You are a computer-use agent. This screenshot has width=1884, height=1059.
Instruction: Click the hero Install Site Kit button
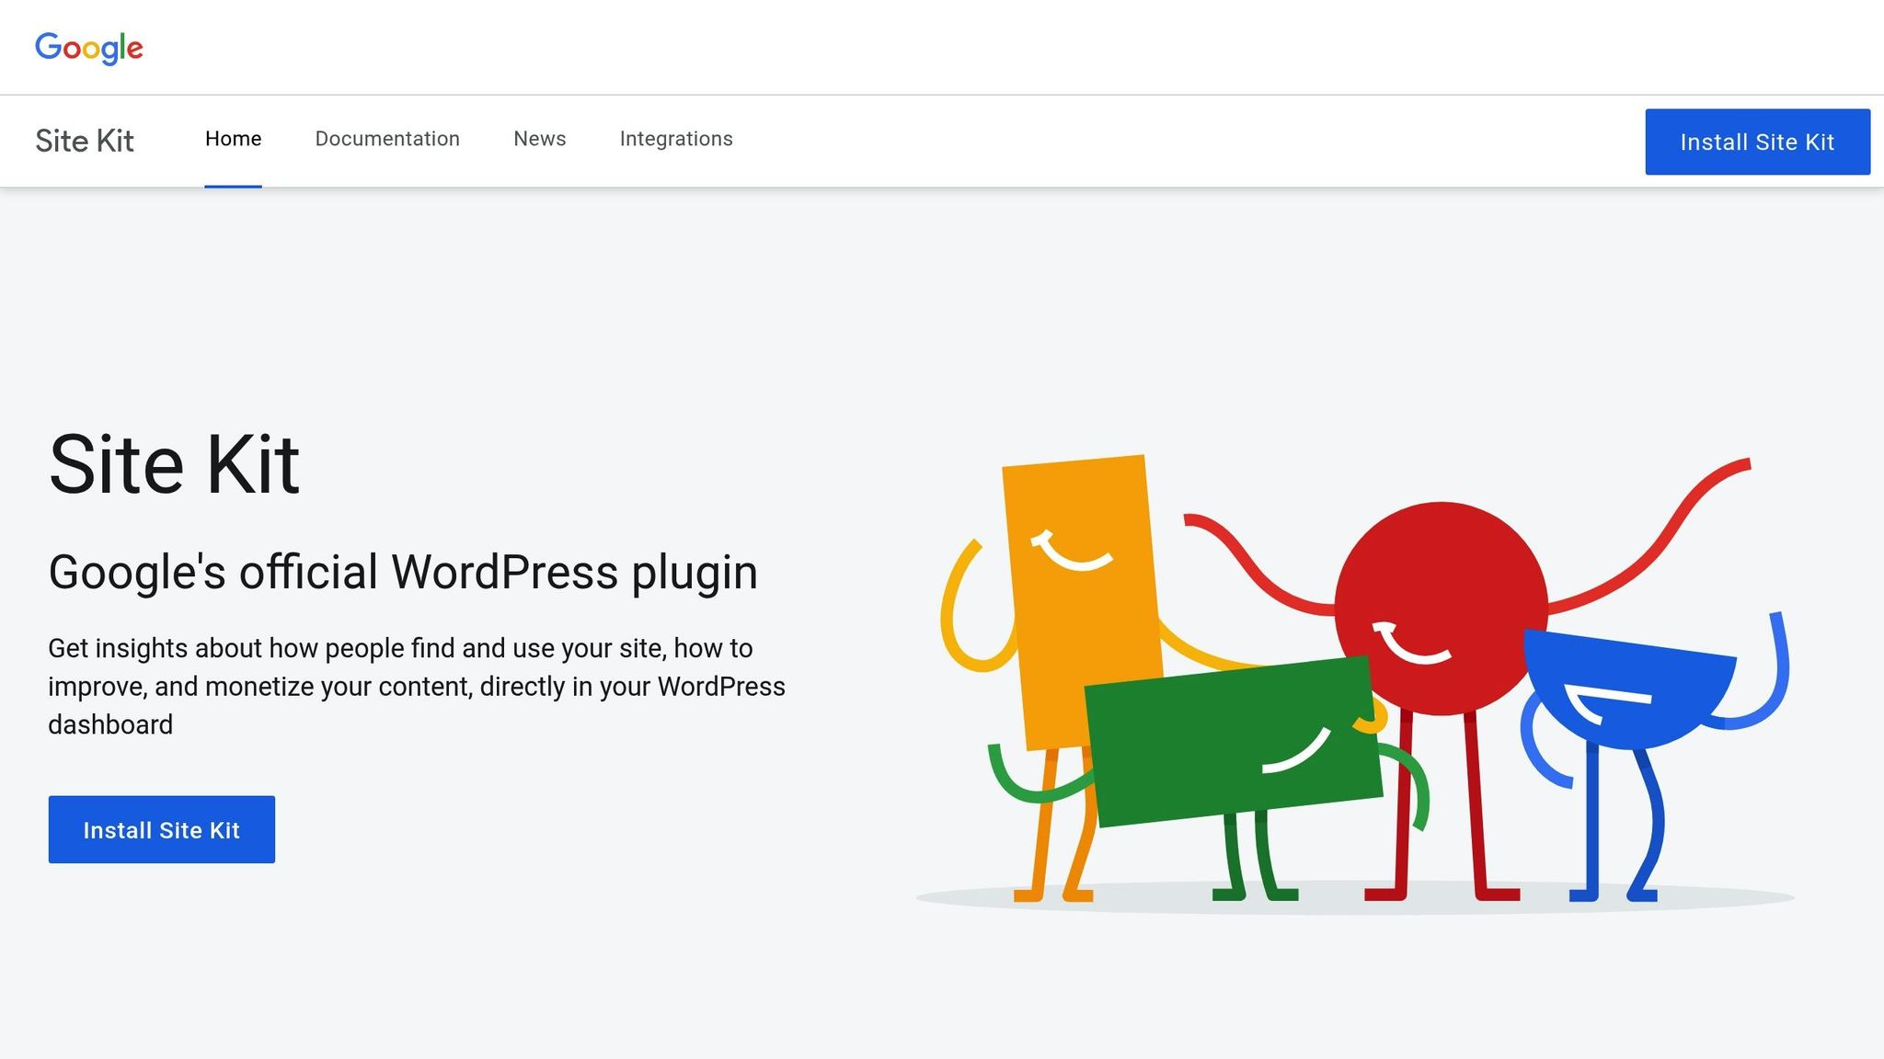pyautogui.click(x=161, y=829)
